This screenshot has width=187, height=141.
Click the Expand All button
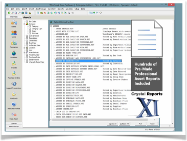pos(113,124)
